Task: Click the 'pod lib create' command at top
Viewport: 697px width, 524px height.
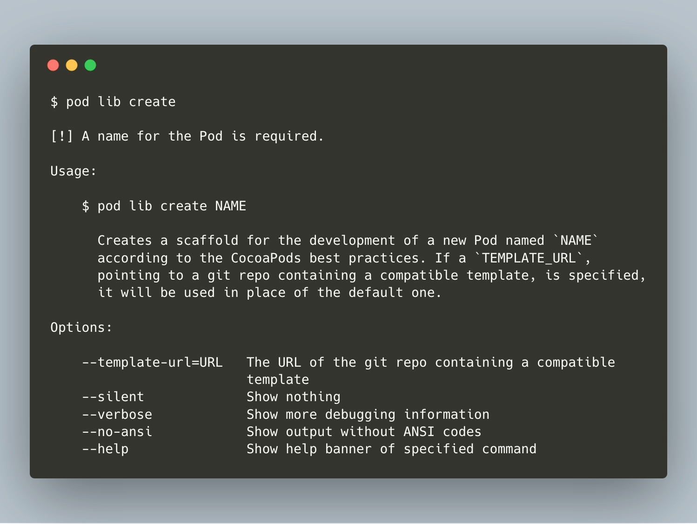Action: pos(121,102)
